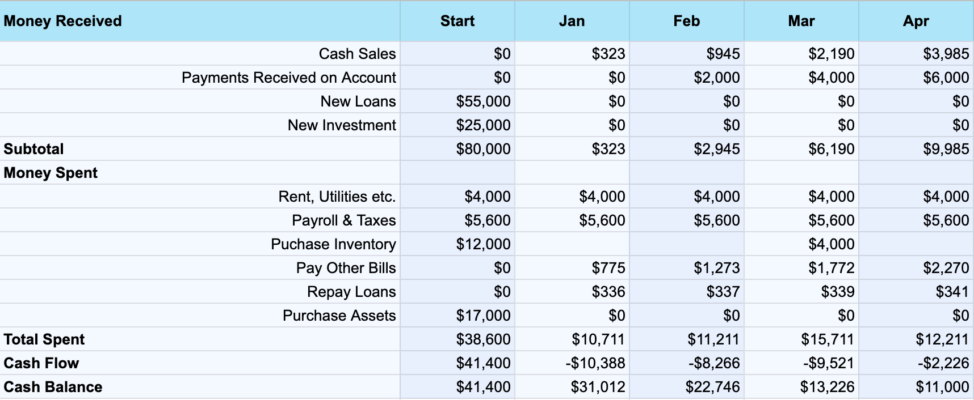Select the Rent, Utilities etc. label

(337, 197)
